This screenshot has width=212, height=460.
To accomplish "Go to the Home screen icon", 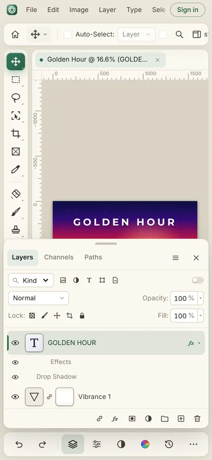I will (15, 35).
